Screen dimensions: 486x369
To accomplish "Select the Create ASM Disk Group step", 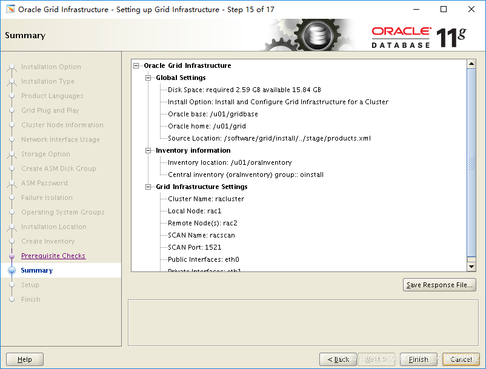I will (59, 169).
